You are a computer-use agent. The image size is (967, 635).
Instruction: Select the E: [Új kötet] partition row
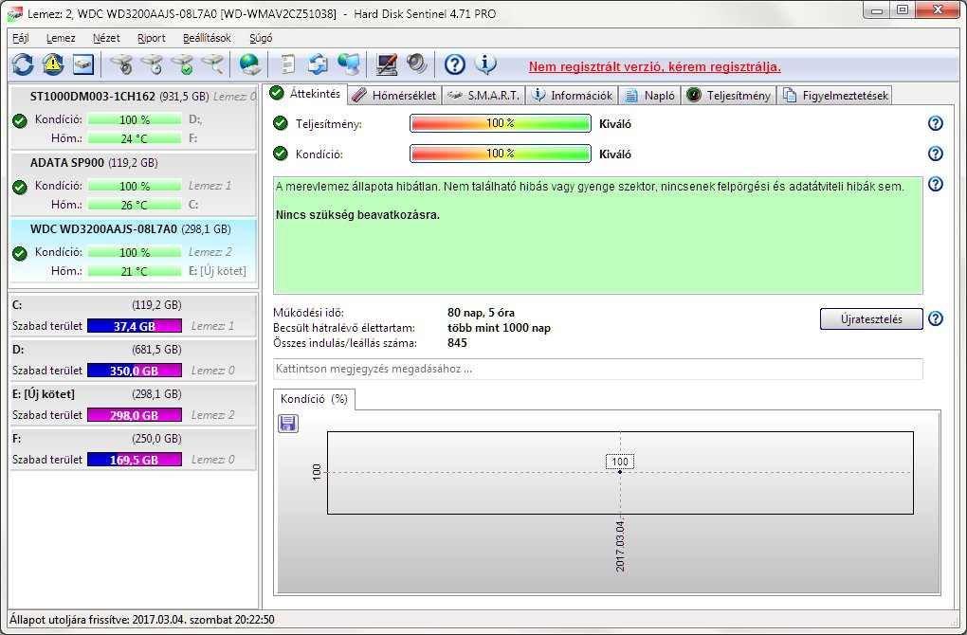134,404
